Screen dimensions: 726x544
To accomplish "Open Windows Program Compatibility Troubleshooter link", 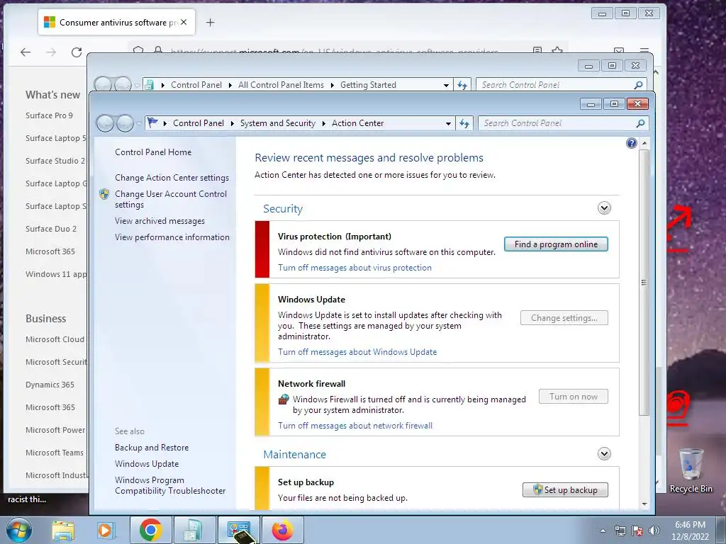I will coord(170,486).
